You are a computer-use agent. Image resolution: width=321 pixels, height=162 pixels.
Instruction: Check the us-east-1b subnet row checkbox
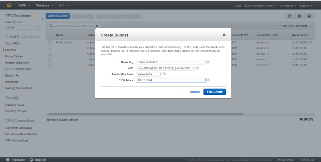(50, 54)
